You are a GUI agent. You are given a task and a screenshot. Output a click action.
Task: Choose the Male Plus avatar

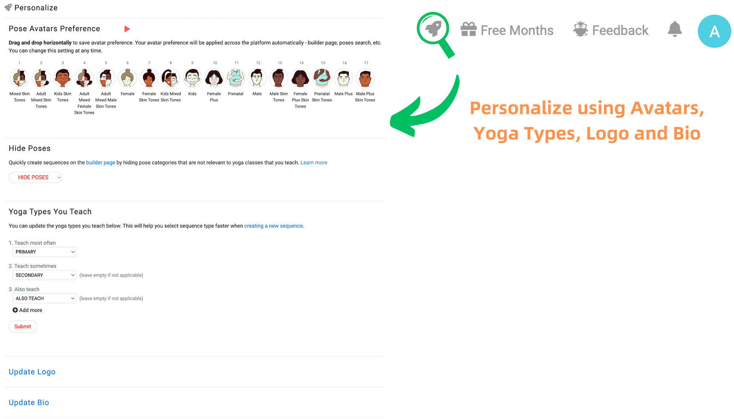click(344, 78)
